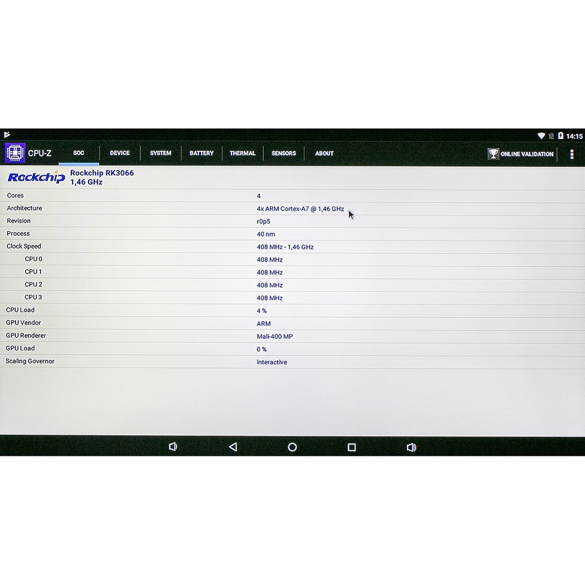Click the GPU Vendor label
585x585 pixels.
pos(23,323)
